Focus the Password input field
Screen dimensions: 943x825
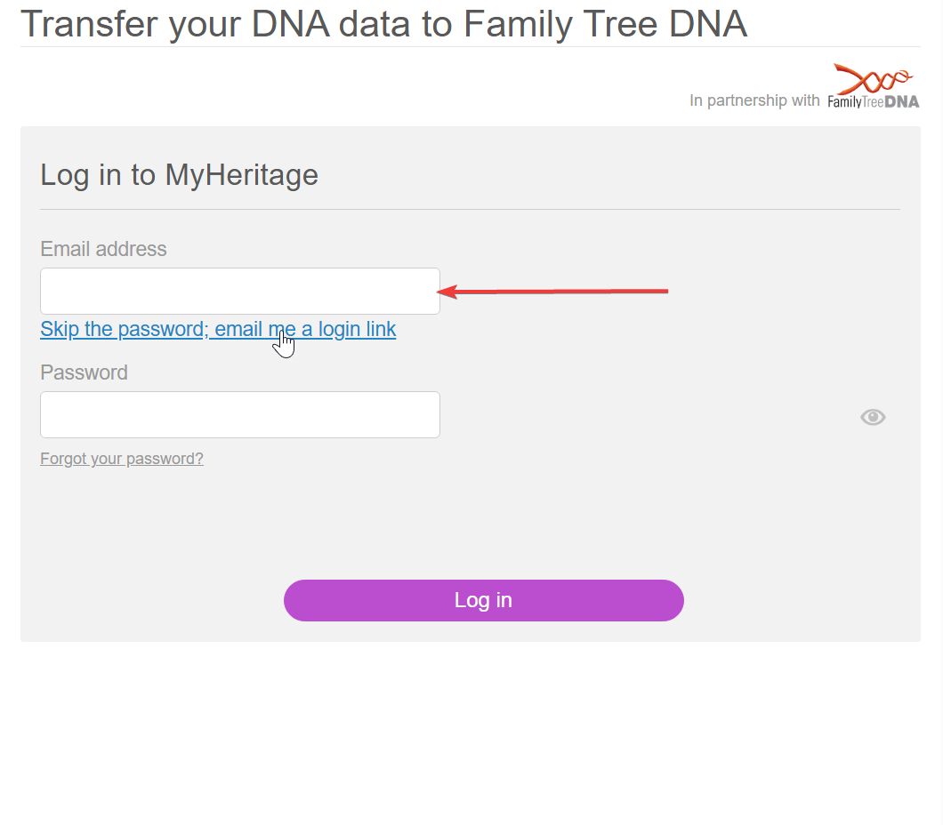(240, 414)
